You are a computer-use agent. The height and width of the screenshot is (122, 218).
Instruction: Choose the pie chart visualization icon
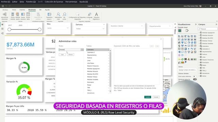tap(189, 42)
